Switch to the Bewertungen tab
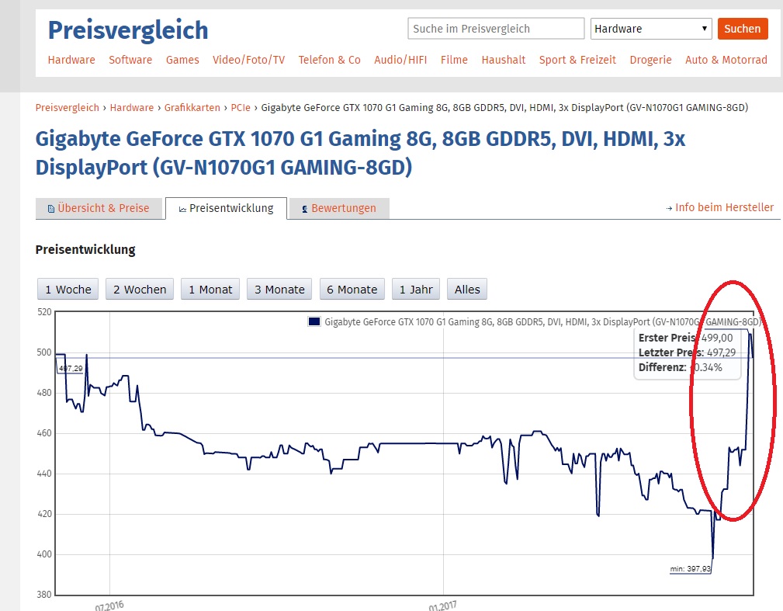The width and height of the screenshot is (783, 611). 339,208
